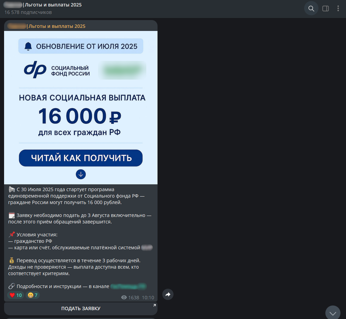
Task: Click the 'Перевод осуществляется' paragraph
Action: [x=74, y=267]
